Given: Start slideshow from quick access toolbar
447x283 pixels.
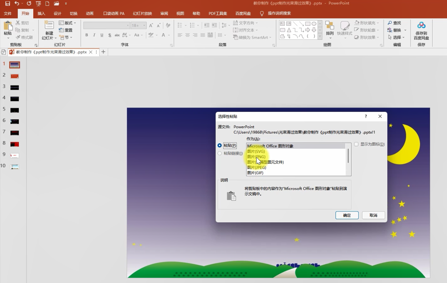Looking at the screenshot, I should tap(38, 4).
